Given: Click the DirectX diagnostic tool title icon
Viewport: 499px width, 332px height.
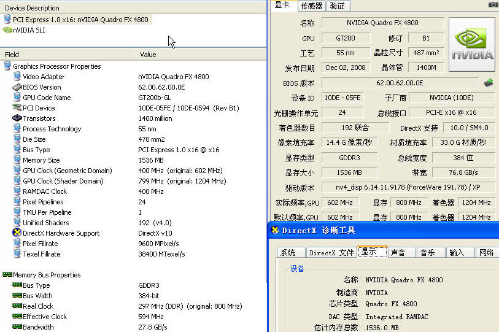Looking at the screenshot, I should (x=274, y=230).
